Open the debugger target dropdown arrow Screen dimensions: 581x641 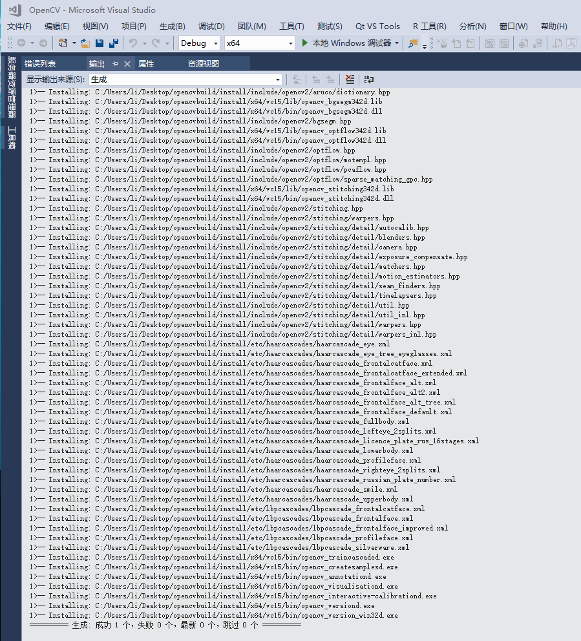tap(397, 43)
